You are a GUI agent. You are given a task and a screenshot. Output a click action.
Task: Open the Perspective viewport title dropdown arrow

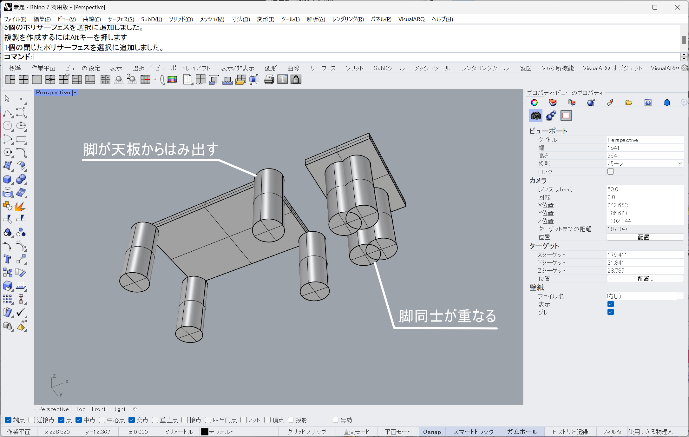coord(75,93)
